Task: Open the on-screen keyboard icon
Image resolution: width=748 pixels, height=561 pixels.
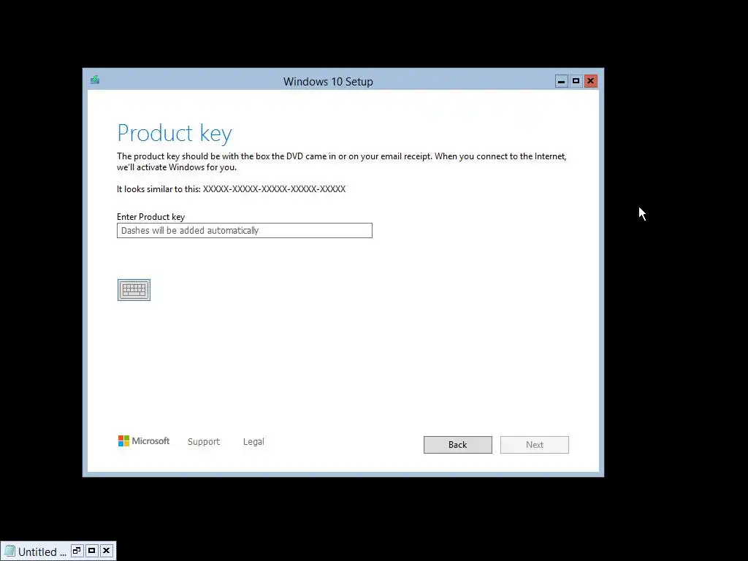Action: point(134,290)
